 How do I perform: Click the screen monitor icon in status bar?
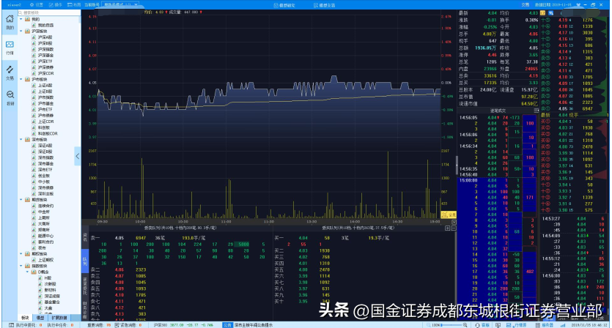pyautogui.click(x=498, y=325)
